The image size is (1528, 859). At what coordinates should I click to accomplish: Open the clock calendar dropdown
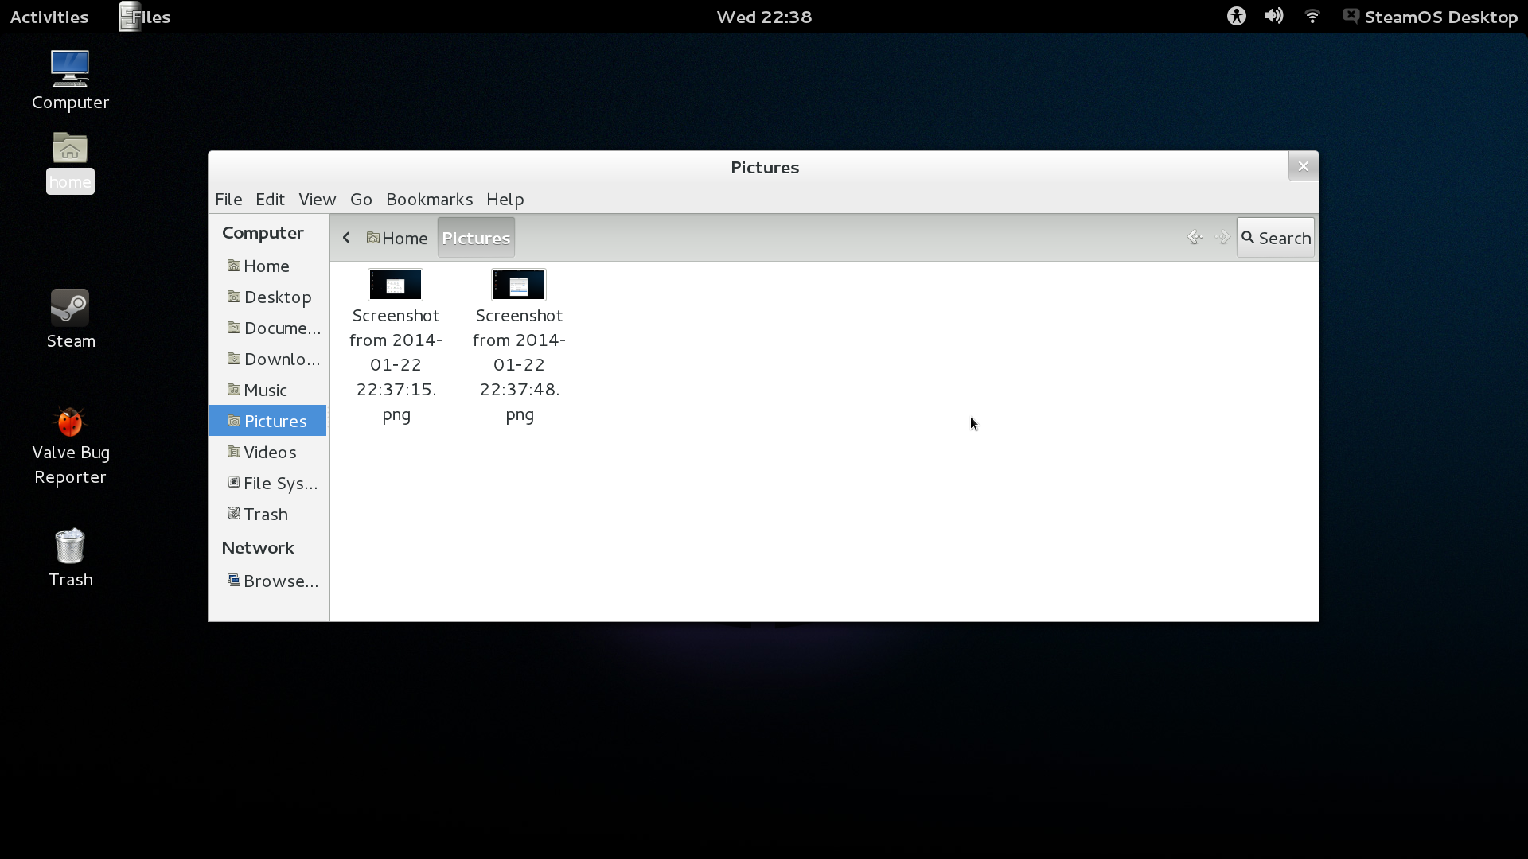763,17
